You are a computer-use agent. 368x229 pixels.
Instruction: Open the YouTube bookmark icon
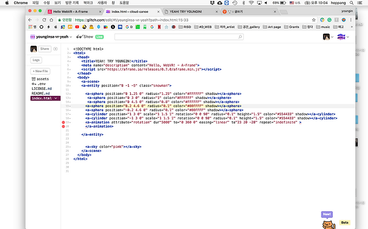77,27
